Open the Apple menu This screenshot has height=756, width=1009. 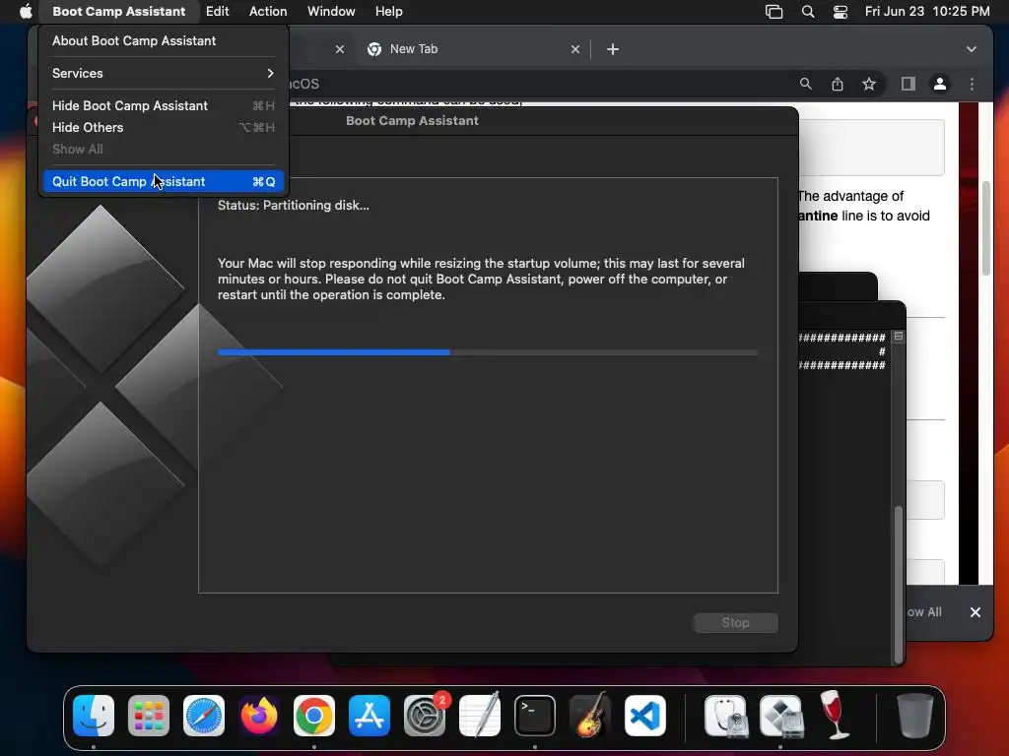coord(25,11)
